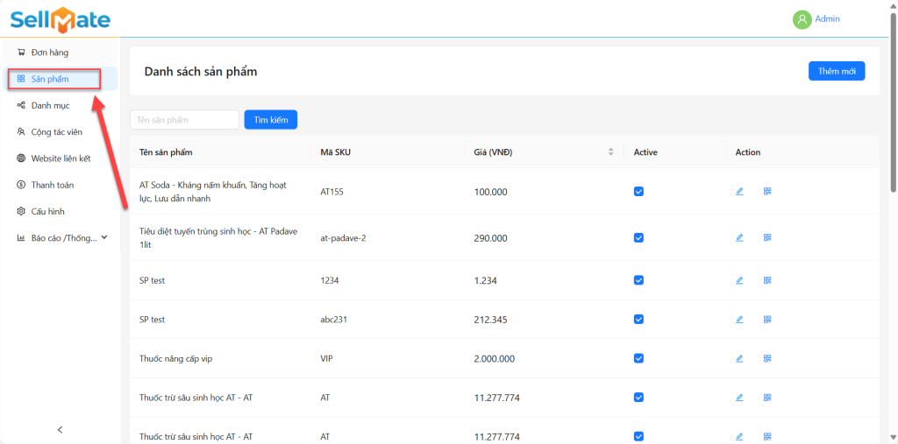This screenshot has width=898, height=444.
Task: Disable Active checkbox for Thuốc nâng cấp vip
Action: point(638,358)
